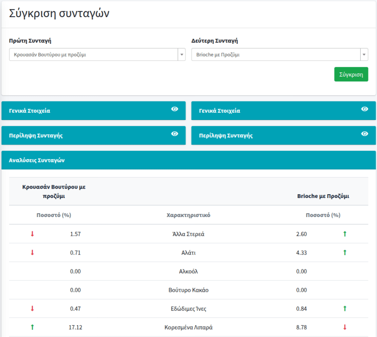The width and height of the screenshot is (377, 337).
Task: Click value 1.57 in Άλλα Στερεά row
Action: pos(75,234)
